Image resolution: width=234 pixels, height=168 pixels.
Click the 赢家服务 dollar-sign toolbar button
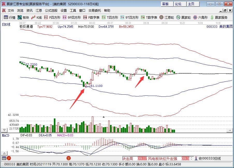click(x=219, y=18)
